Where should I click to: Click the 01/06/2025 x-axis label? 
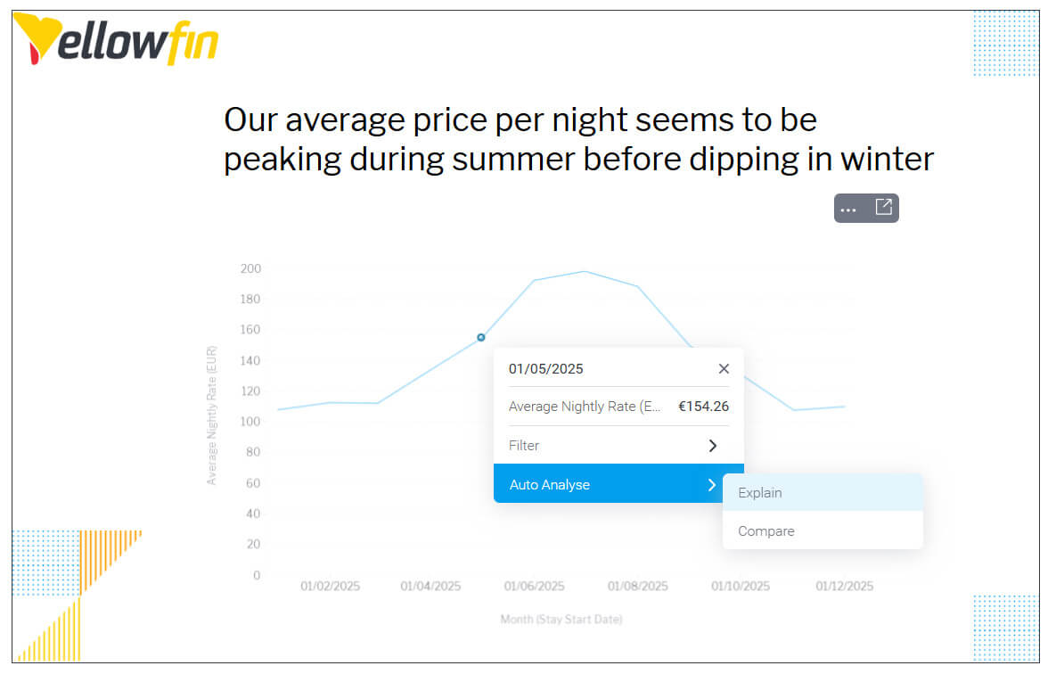(534, 587)
